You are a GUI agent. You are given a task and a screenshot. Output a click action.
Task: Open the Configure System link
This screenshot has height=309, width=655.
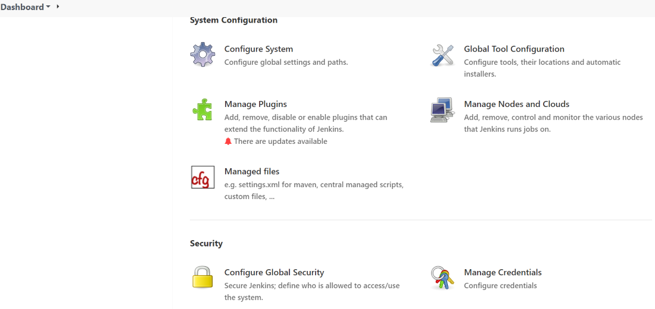(258, 49)
